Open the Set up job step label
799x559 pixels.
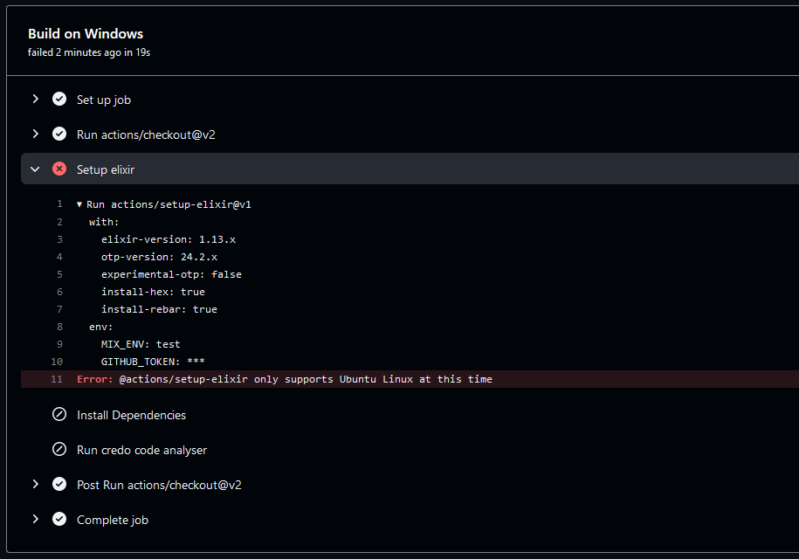pos(103,100)
